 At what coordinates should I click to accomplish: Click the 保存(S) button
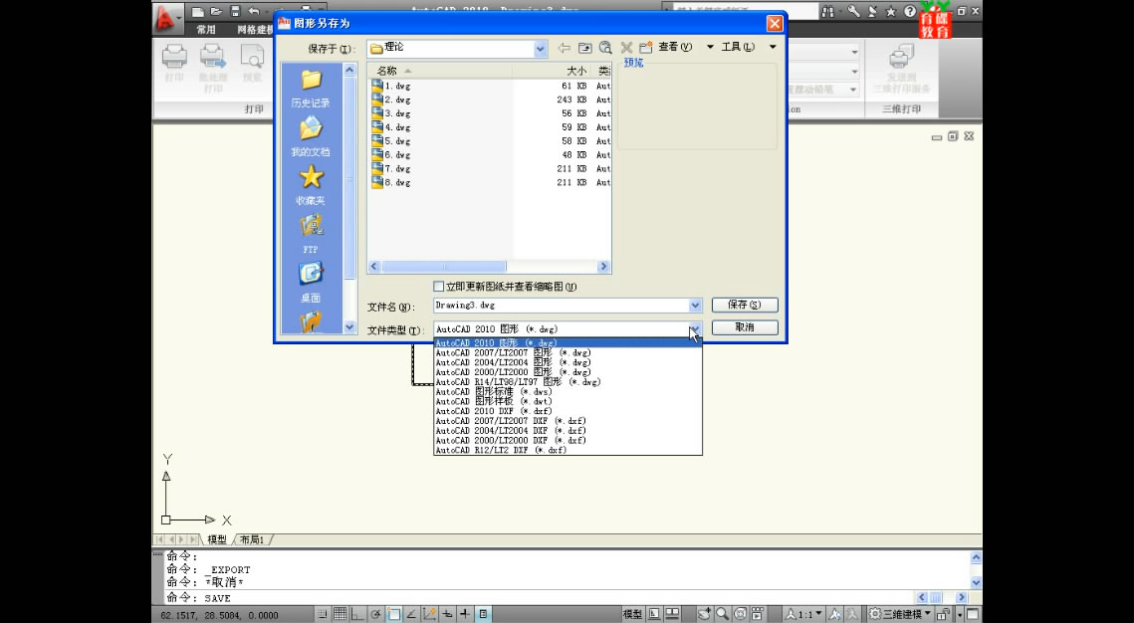point(745,305)
